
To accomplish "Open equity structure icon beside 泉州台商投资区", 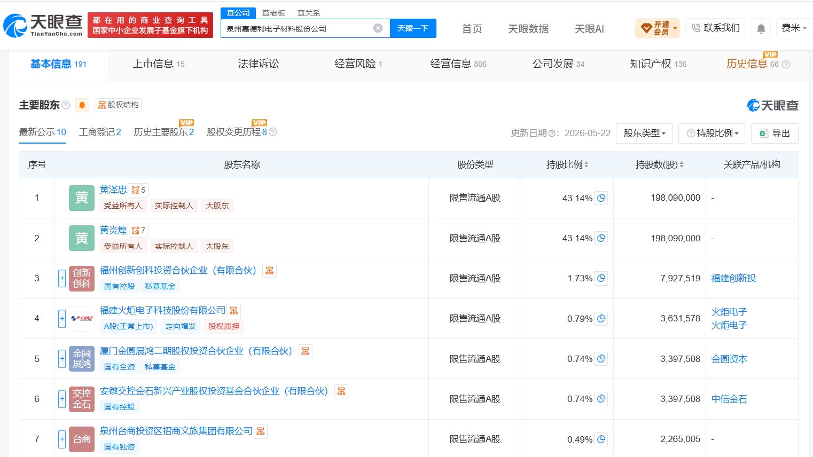I will click(261, 431).
